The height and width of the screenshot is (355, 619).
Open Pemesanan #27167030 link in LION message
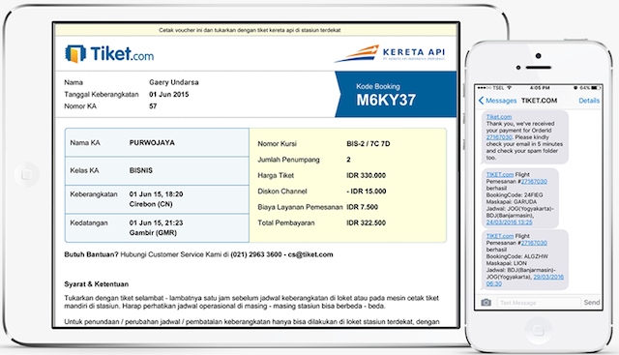[534, 243]
